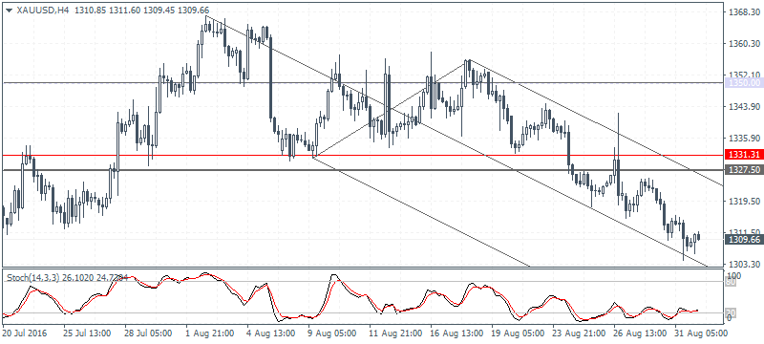Viewport: 764px width, 344px height.
Task: Select the XAUUSD,H4 chart title text
Action: [42, 10]
